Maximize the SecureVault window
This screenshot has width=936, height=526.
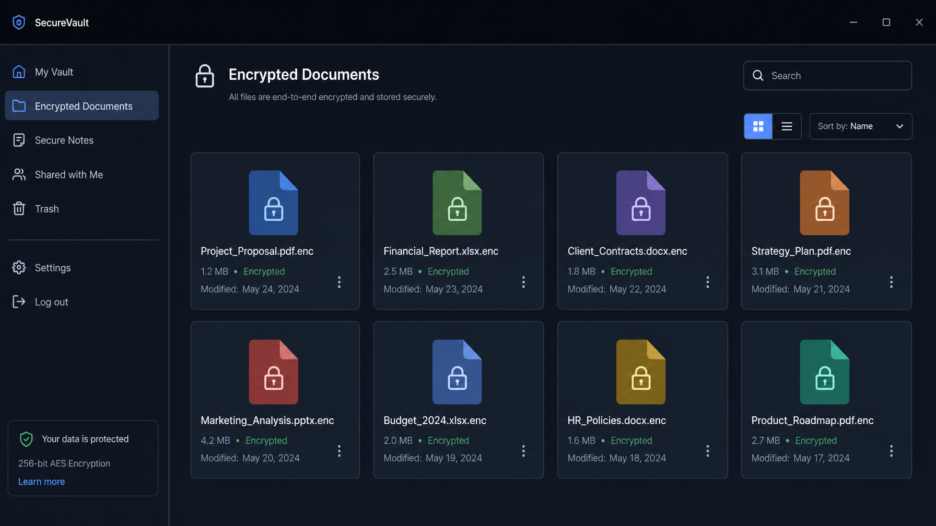[886, 22]
